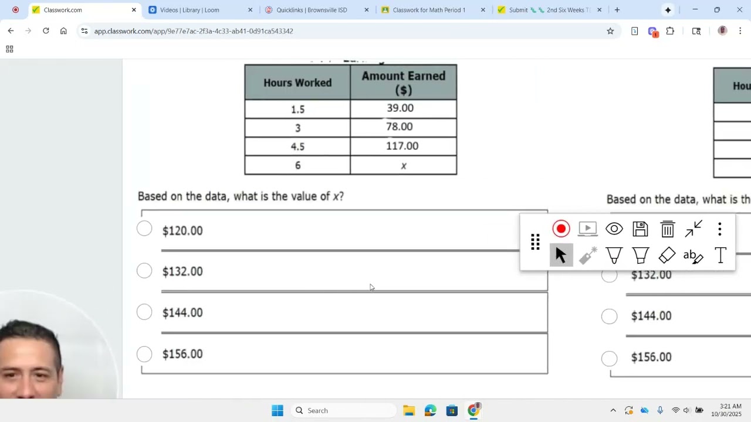Image resolution: width=751 pixels, height=422 pixels.
Task: Click the Hours Worked table header
Action: (297, 83)
